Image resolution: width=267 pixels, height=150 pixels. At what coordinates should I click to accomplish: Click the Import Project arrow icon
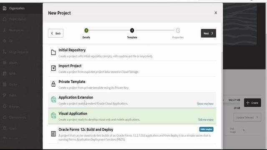click(x=53, y=68)
